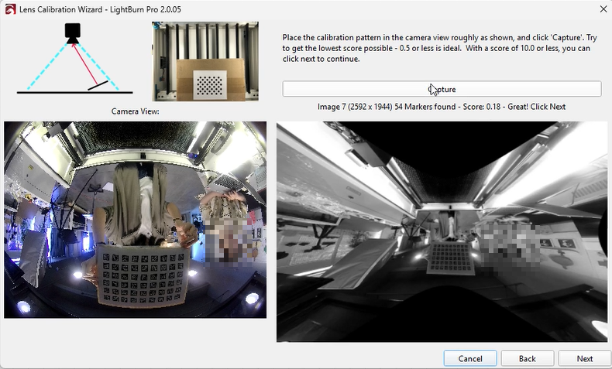Close the Lens Calibration Wizard window
Viewport: 612px width, 369px height.
pos(603,9)
